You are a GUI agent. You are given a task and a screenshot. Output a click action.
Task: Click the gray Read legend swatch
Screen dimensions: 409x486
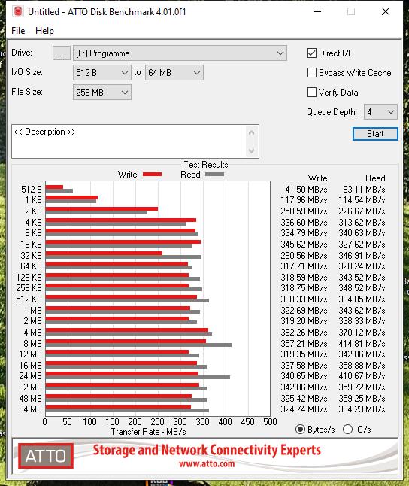[x=214, y=175]
